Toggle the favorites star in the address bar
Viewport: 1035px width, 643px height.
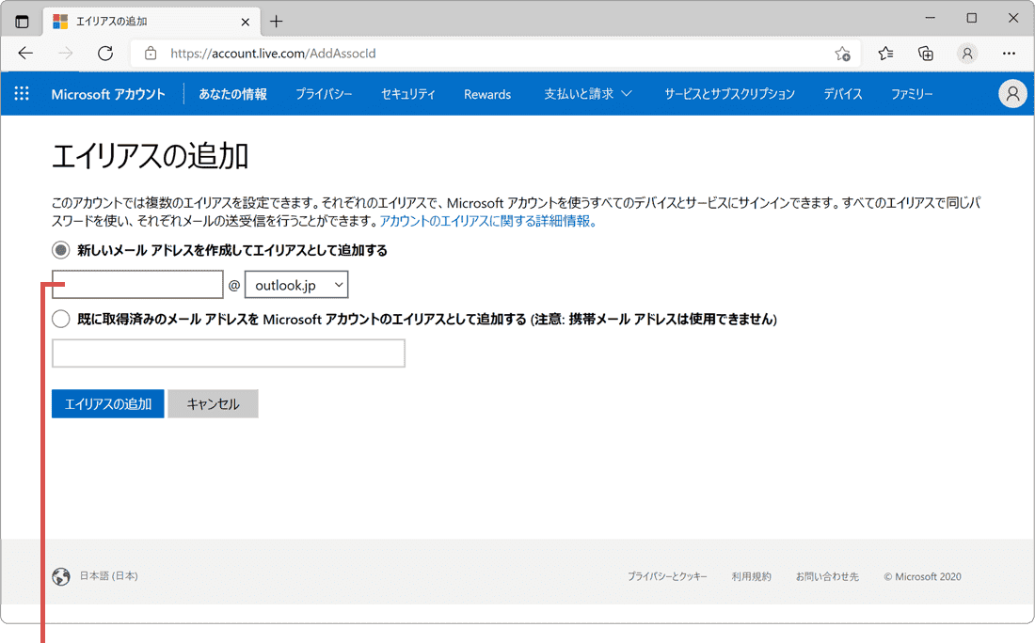click(x=843, y=54)
